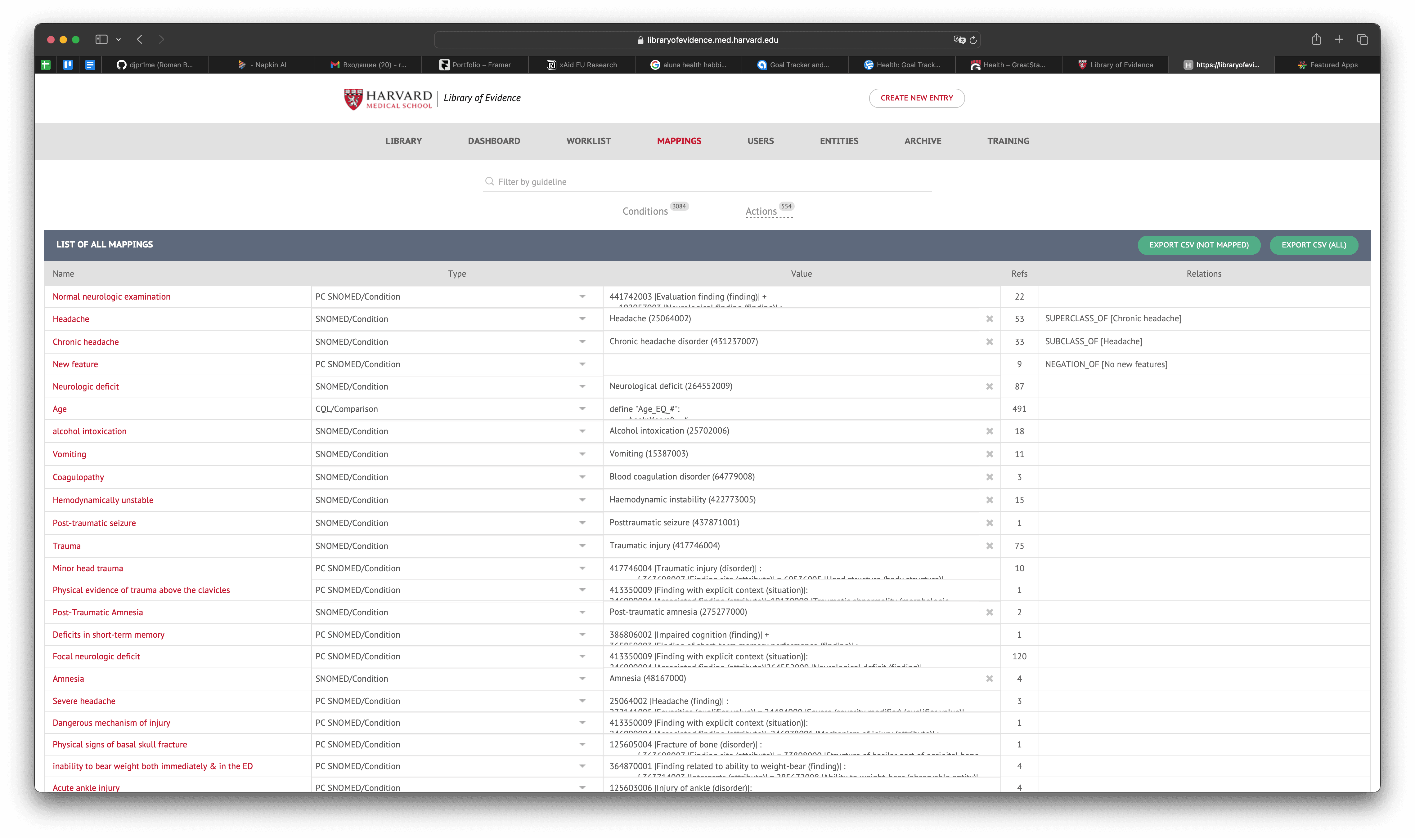Clear the Neurological deficit (264552009) value

coord(989,386)
